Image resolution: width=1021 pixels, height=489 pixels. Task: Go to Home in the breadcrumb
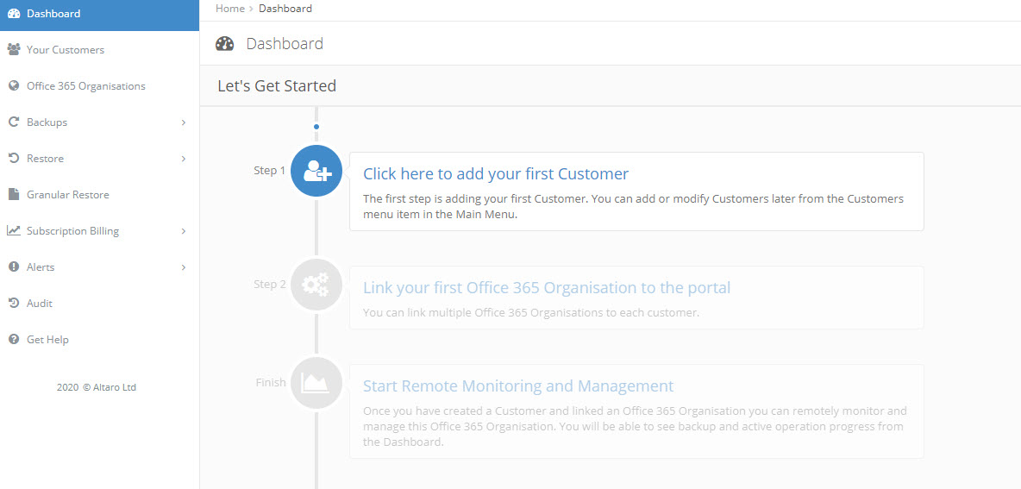click(x=229, y=9)
